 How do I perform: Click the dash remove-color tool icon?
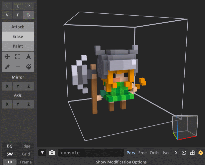tap(18, 67)
